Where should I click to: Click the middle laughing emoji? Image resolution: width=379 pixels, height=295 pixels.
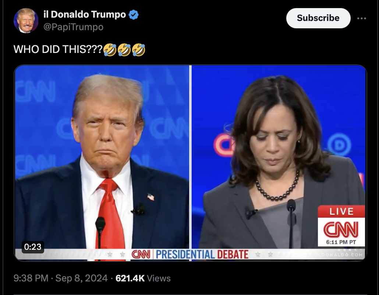tap(124, 50)
